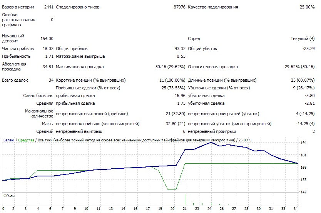The height and width of the screenshot is (213, 321).
Task: Click the 'Самая большая' row heading
Action: pyautogui.click(x=38, y=96)
